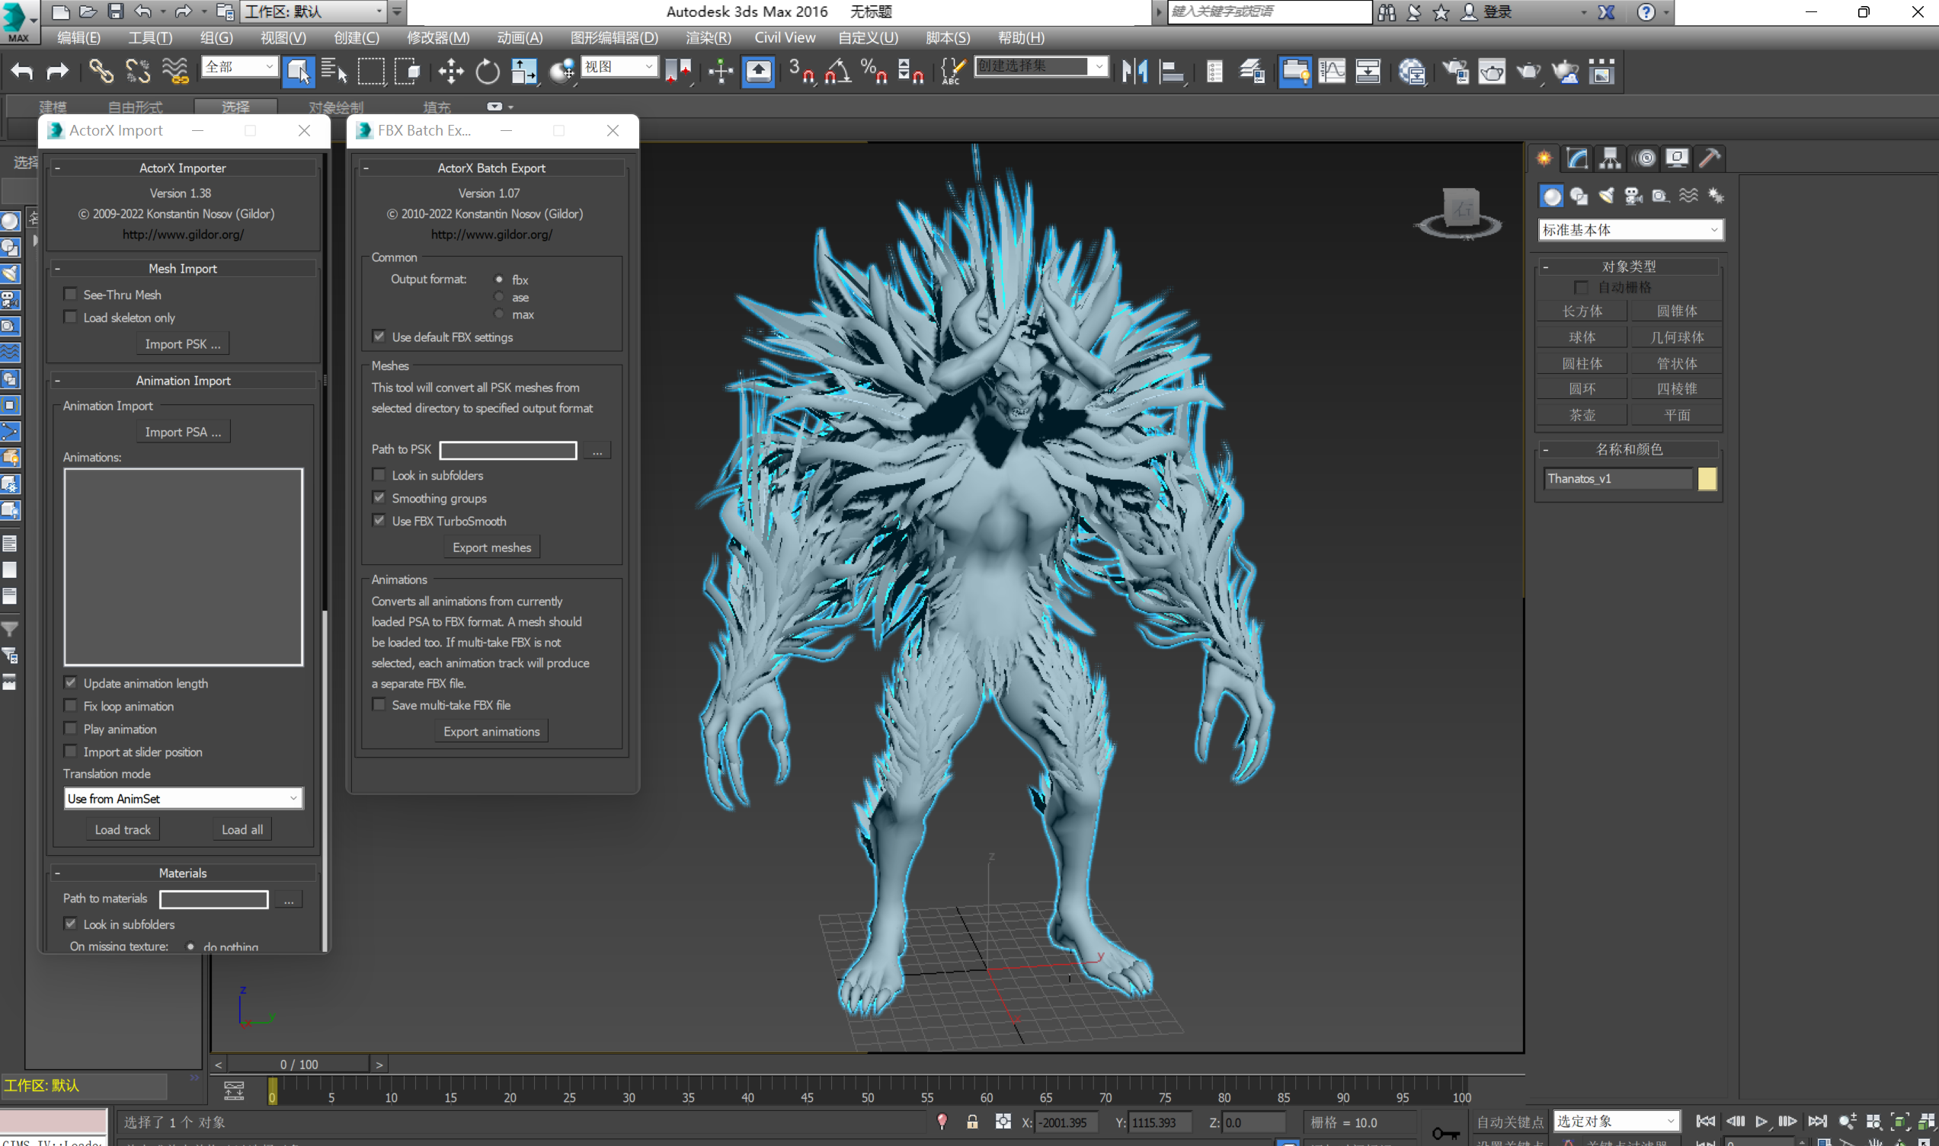
Task: Open the Curve Editor
Action: (x=1332, y=72)
